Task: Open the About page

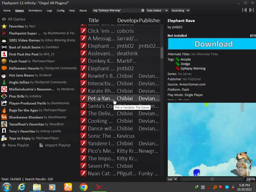Action: (83, 10)
